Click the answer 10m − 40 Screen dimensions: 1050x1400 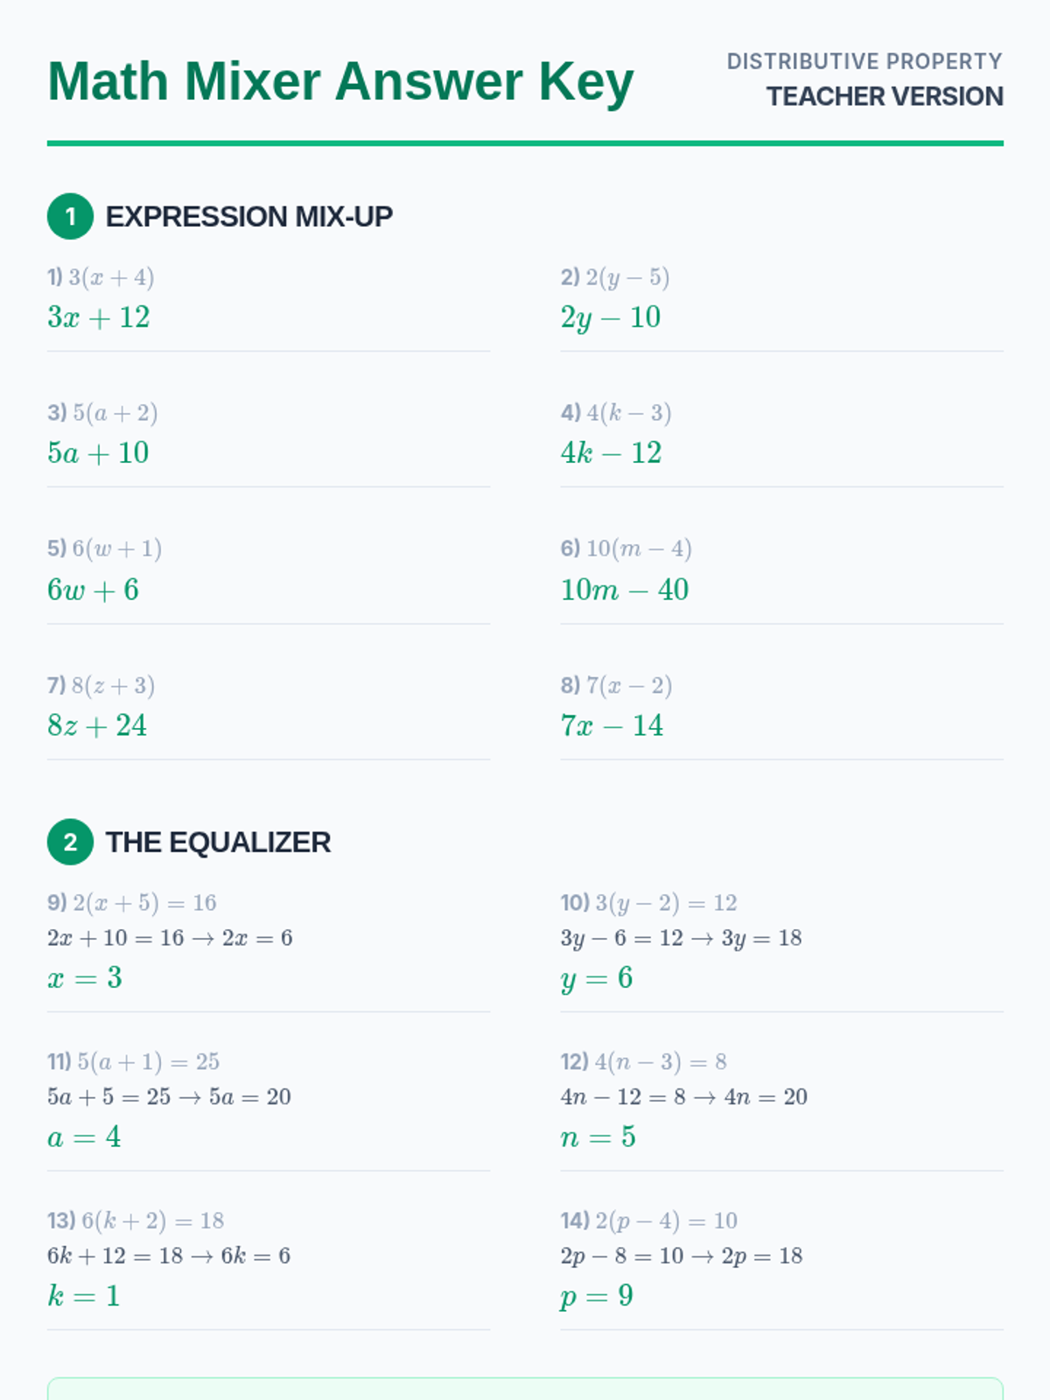[624, 589]
